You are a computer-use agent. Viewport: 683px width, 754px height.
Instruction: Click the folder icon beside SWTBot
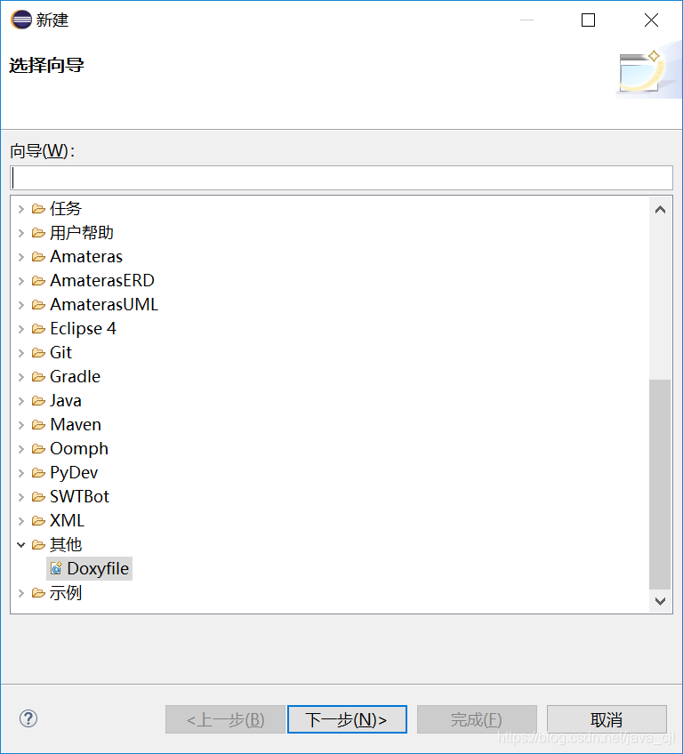(38, 497)
